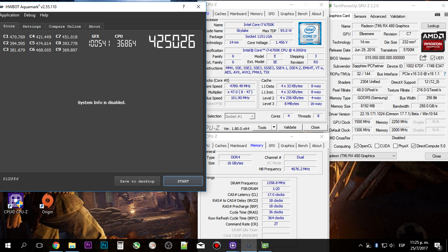Launch Google Chrome from the taskbar
The width and height of the screenshot is (448, 252).
(x=56, y=245)
